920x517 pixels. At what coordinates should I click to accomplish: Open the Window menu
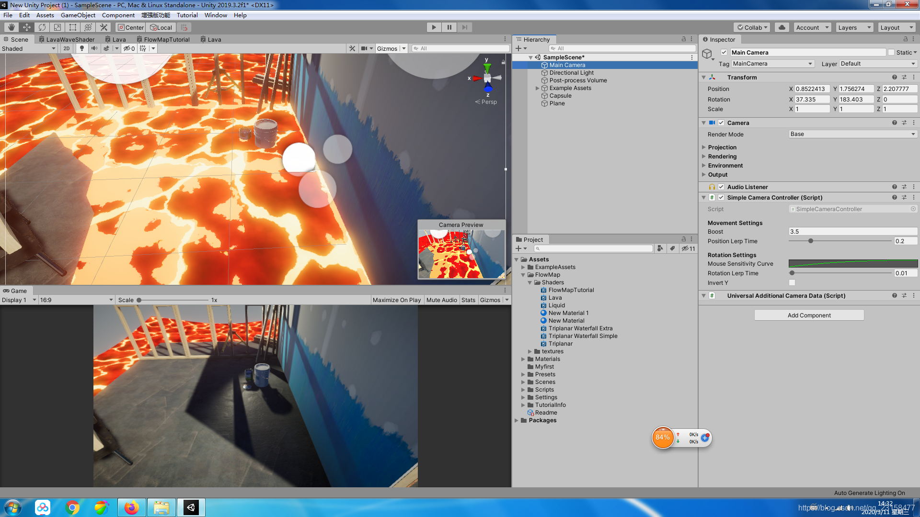pos(216,15)
